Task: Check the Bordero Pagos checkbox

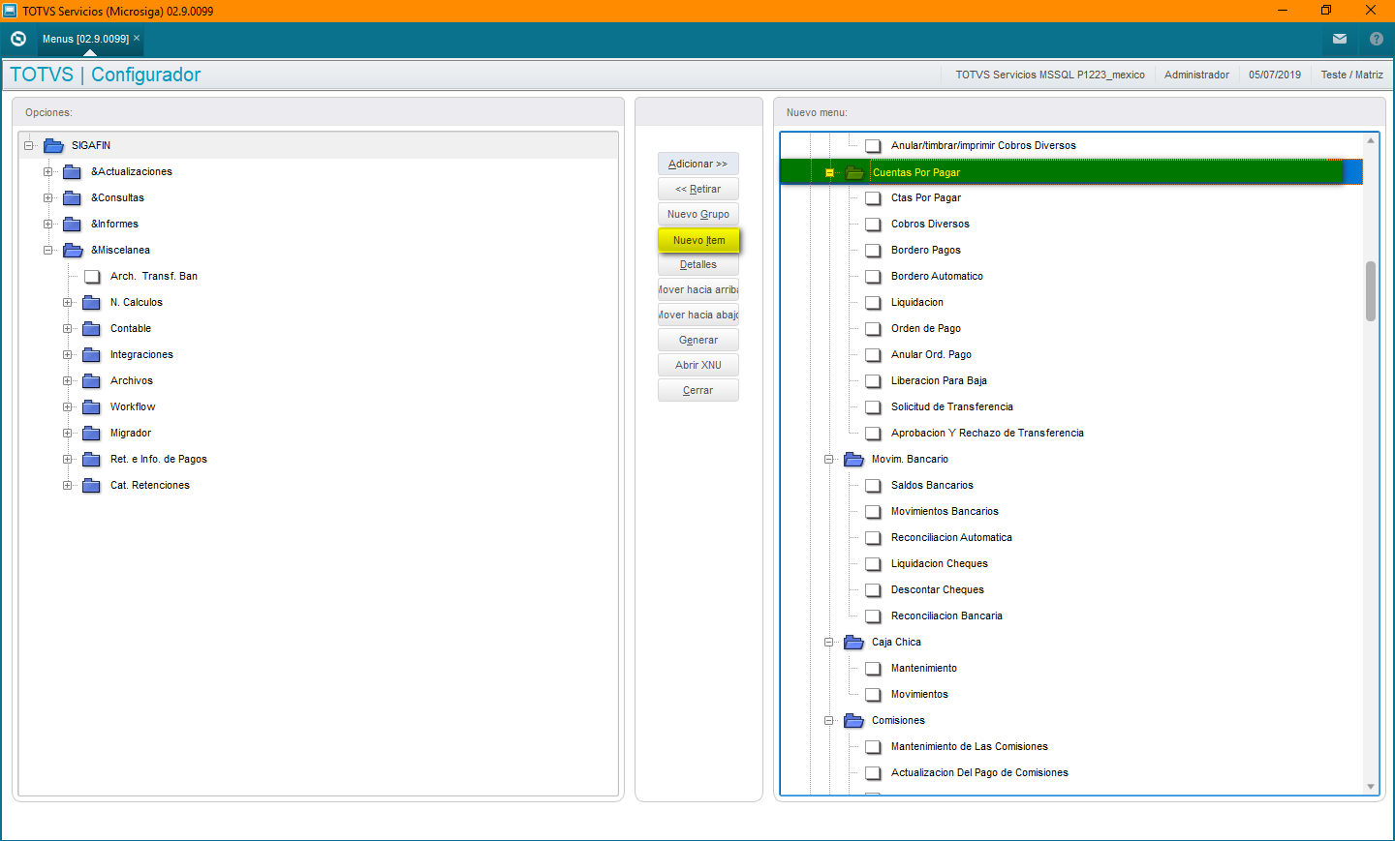Action: coord(873,250)
